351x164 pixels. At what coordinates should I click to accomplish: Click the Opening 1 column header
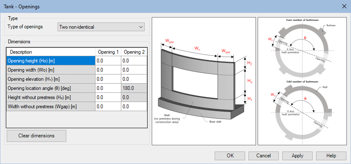point(108,52)
